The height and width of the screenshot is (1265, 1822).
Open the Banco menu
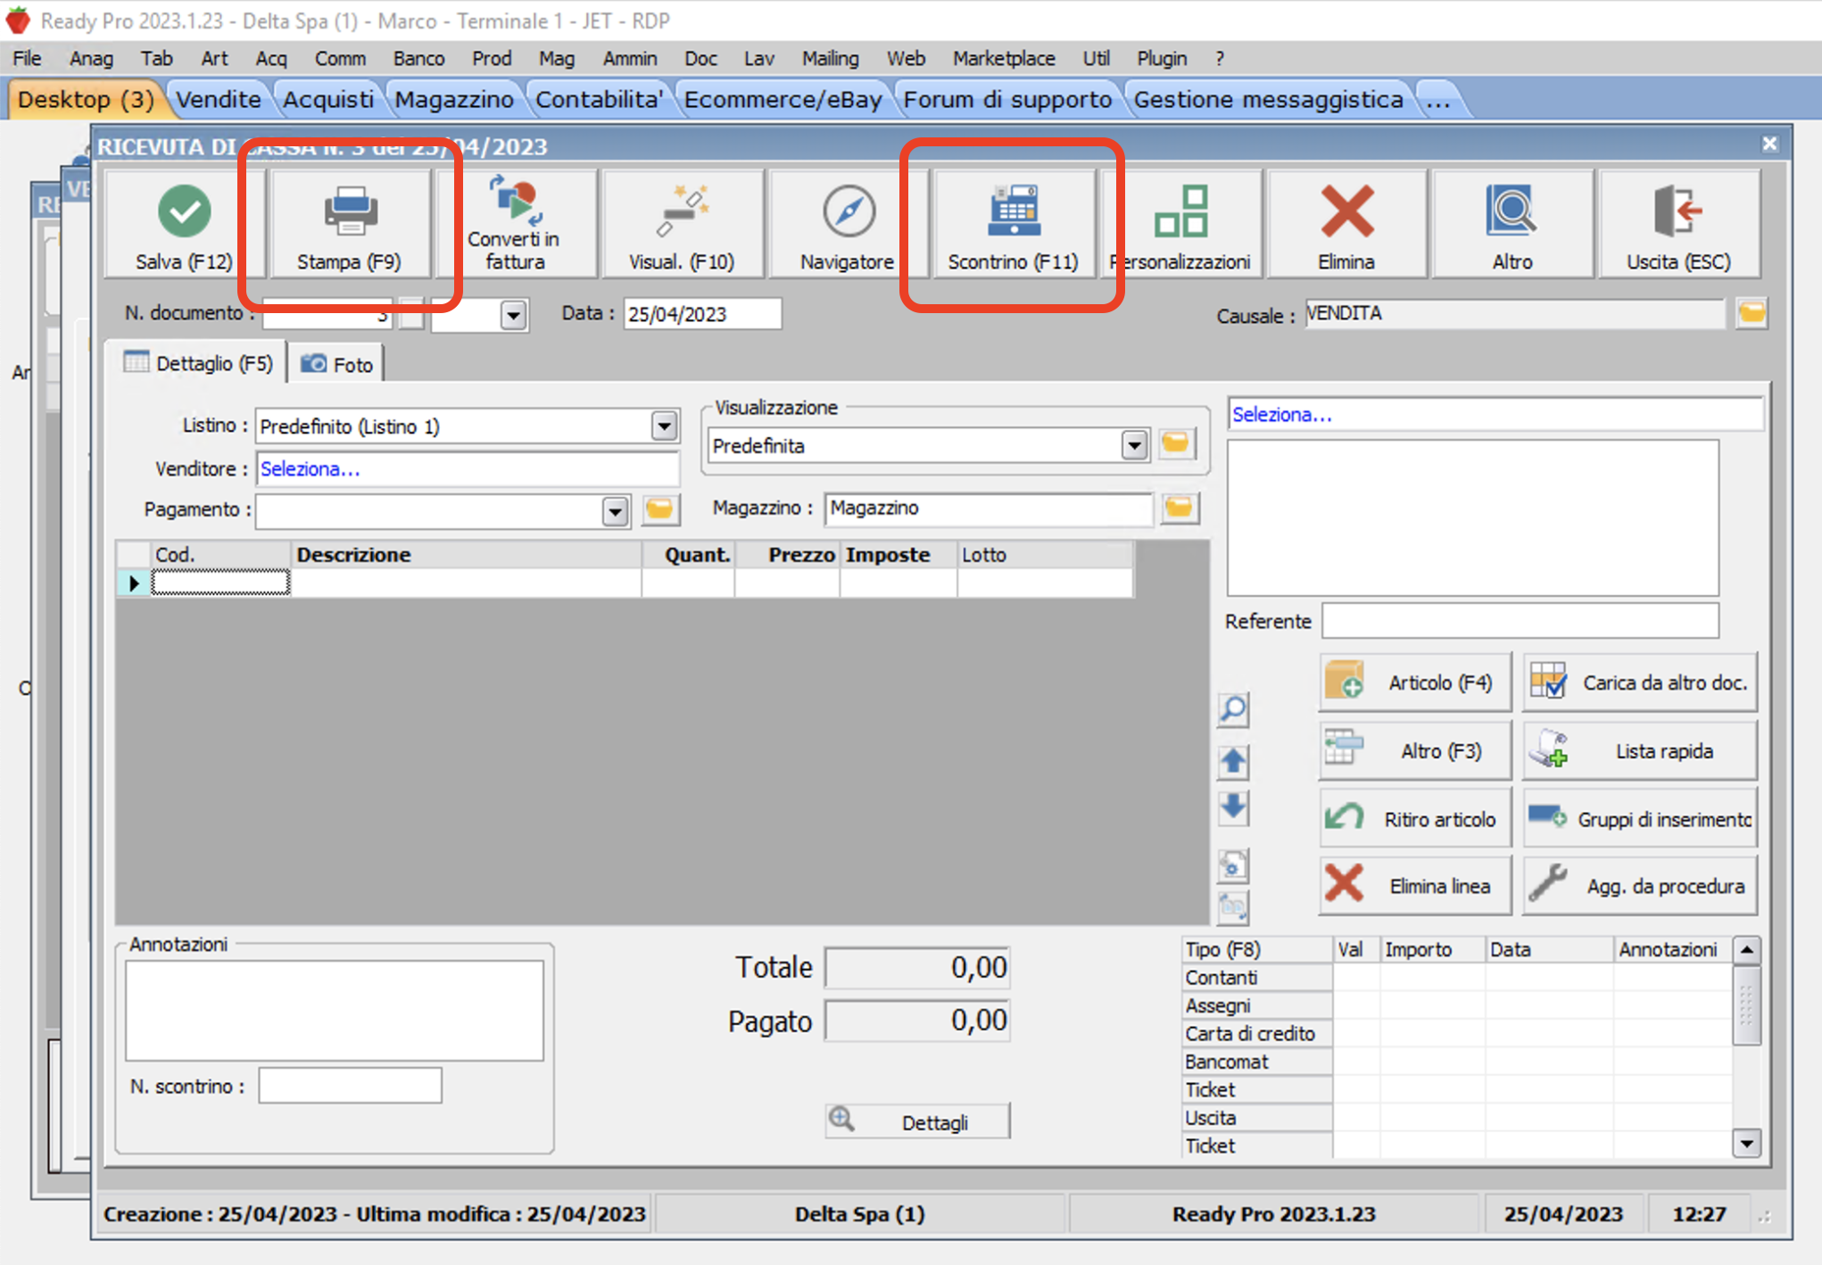point(418,59)
